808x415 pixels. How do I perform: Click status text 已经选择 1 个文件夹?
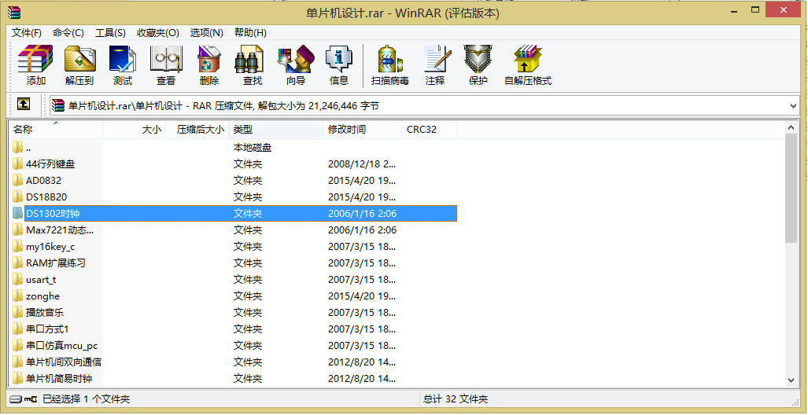point(86,399)
